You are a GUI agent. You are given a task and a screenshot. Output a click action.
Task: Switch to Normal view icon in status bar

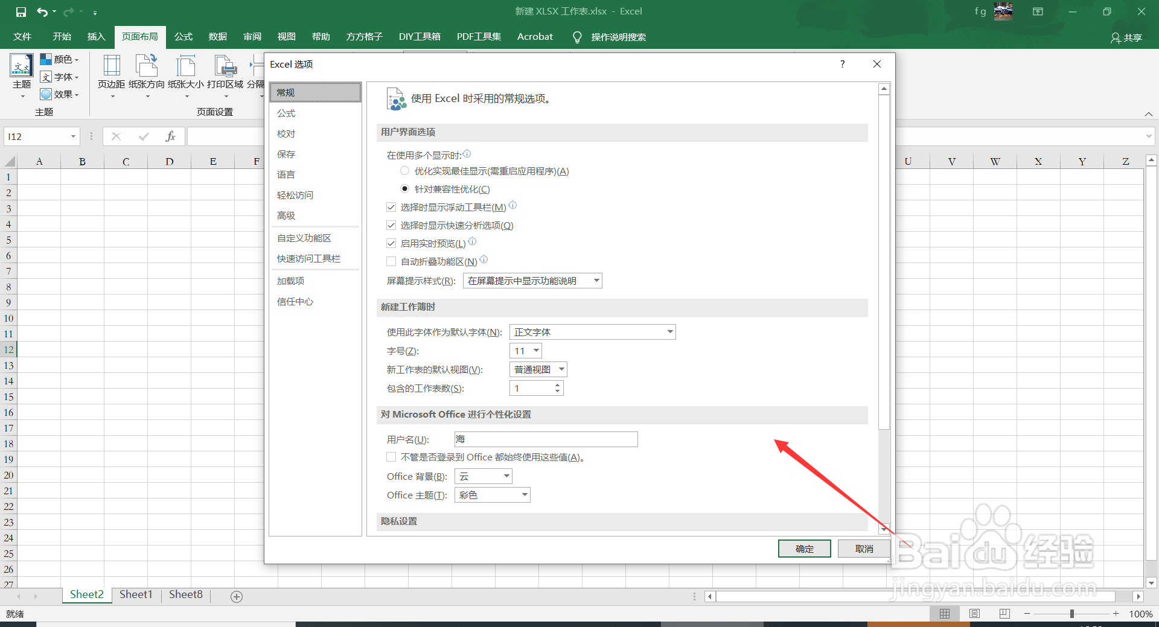[x=945, y=614]
